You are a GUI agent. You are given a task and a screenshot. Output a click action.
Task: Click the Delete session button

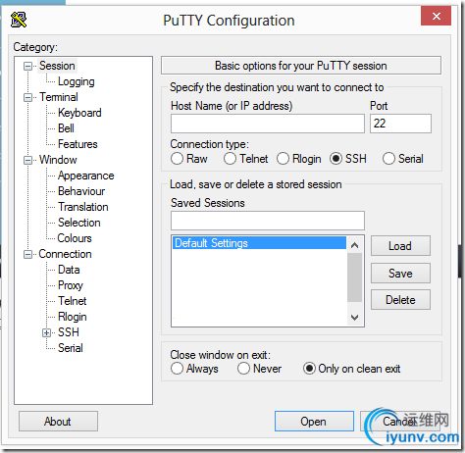tap(400, 300)
